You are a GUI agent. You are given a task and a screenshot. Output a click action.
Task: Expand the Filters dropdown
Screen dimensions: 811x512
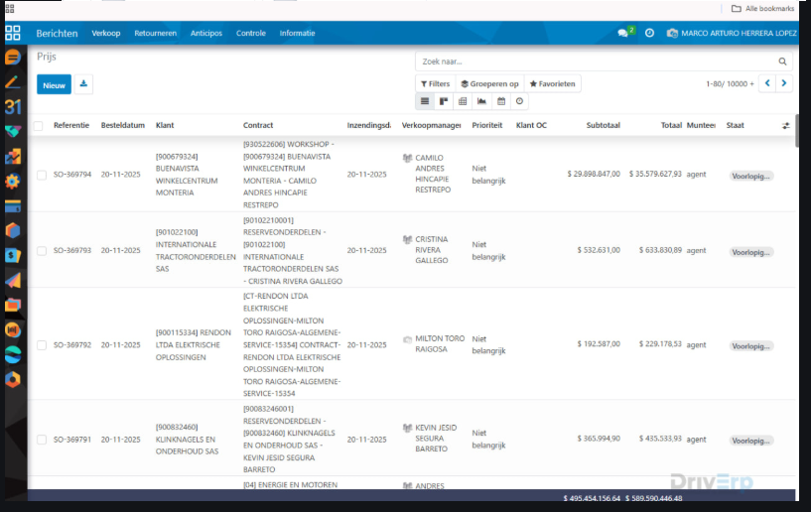(435, 84)
